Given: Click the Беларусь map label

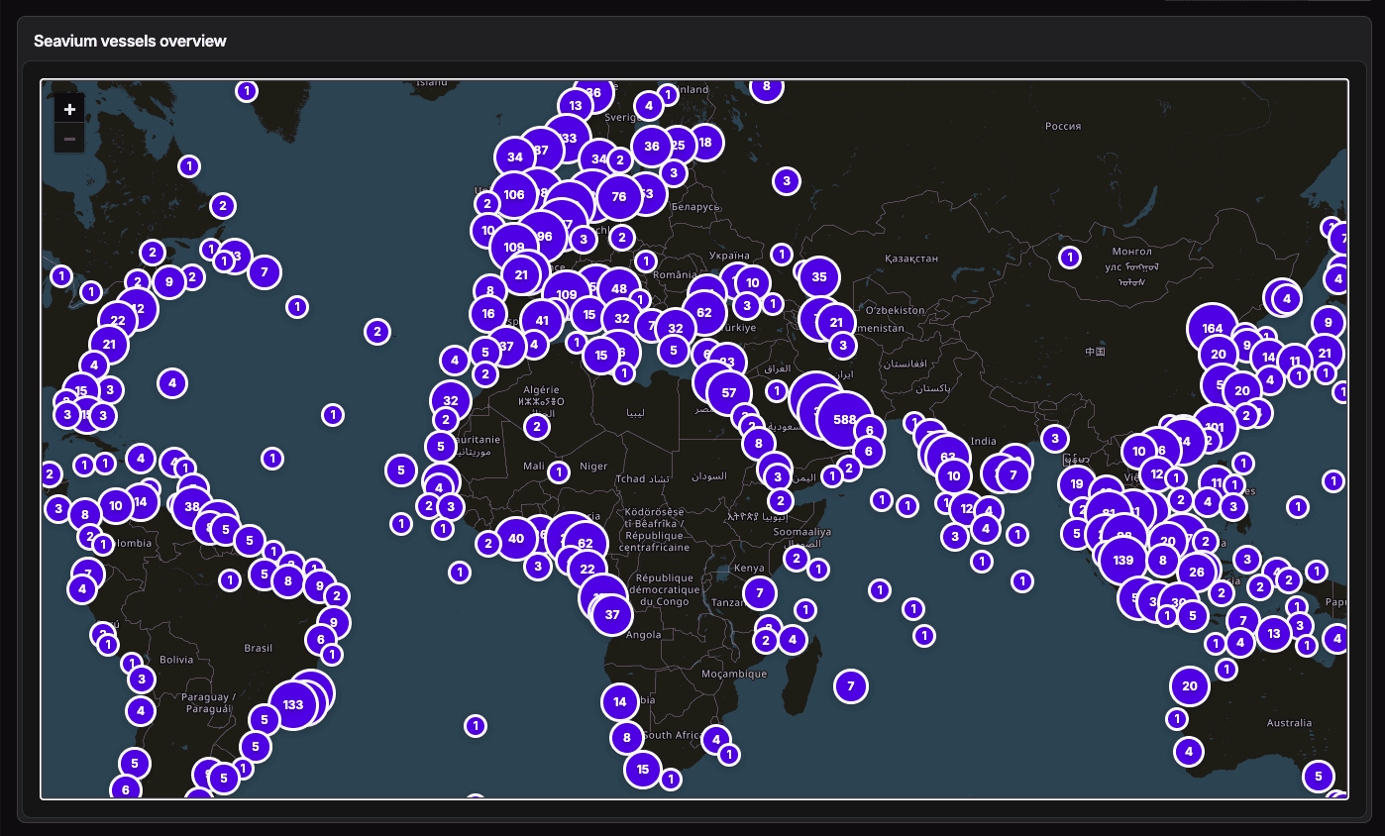Looking at the screenshot, I should click(x=694, y=206).
